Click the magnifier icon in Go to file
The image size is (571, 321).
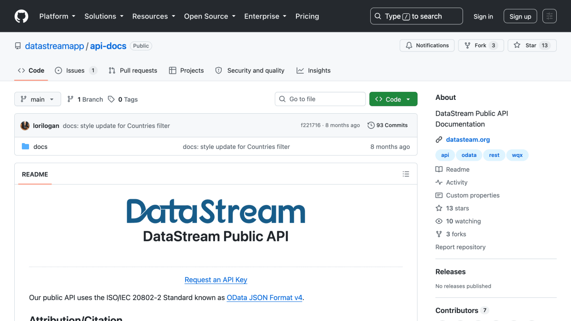point(283,99)
